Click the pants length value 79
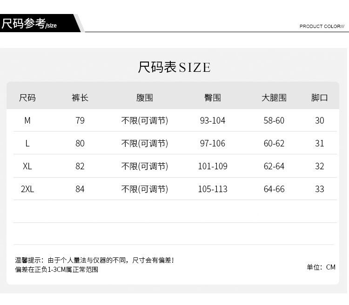Viewport: 349px width, 305px height. (x=80, y=120)
